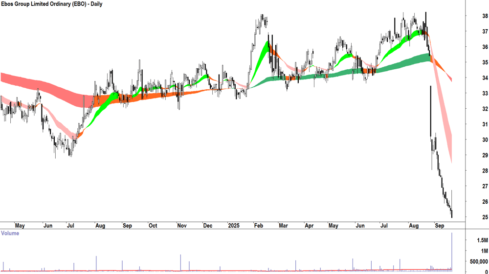The height and width of the screenshot is (274, 489).
Task: Click the 31 price axis label
Action: [485, 124]
